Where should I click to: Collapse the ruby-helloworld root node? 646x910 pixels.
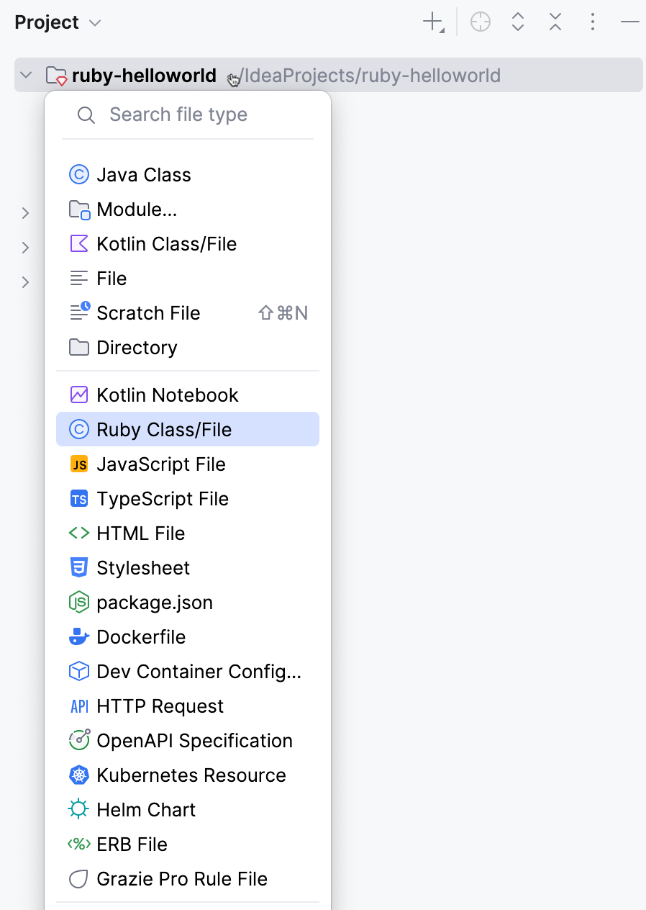pos(25,75)
